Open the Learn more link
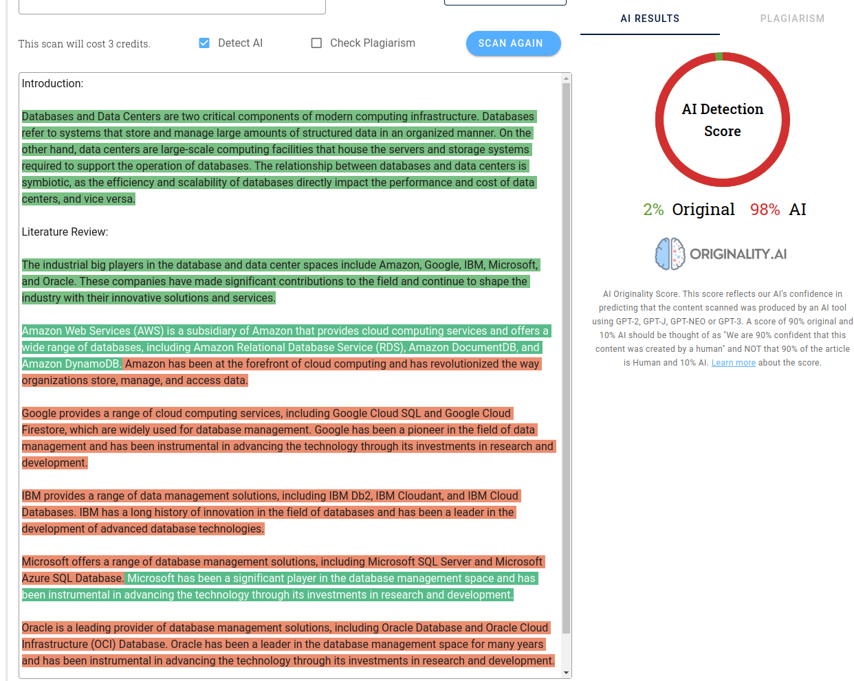This screenshot has height=681, width=854. [x=733, y=363]
